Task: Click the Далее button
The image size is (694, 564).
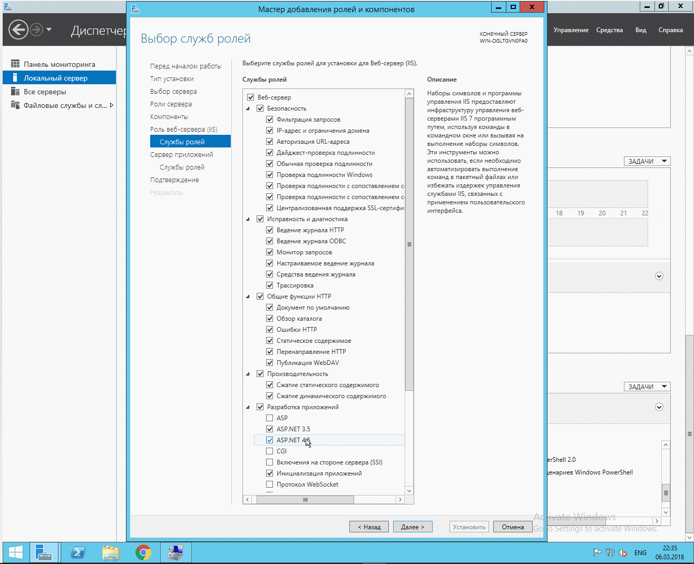Action: [413, 527]
